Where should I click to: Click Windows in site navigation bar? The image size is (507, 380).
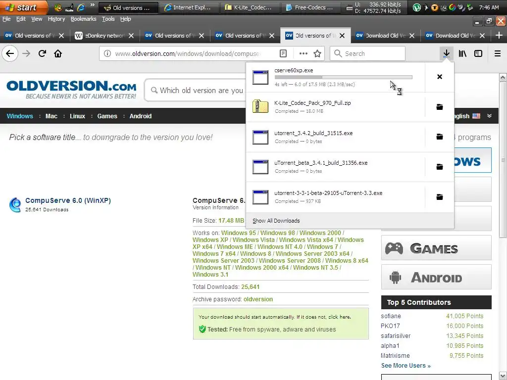20,116
